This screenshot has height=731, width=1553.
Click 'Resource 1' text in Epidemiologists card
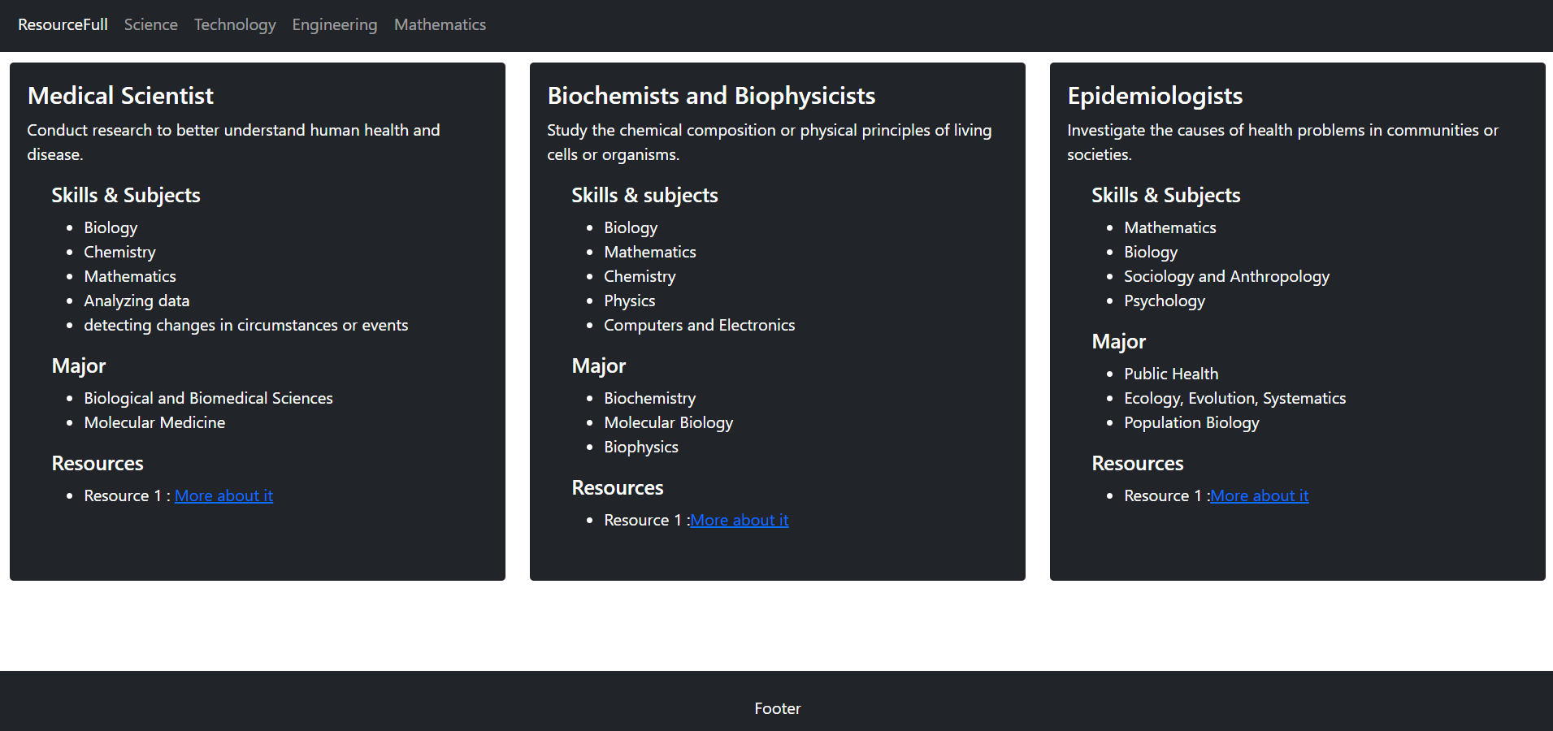[x=1162, y=495]
